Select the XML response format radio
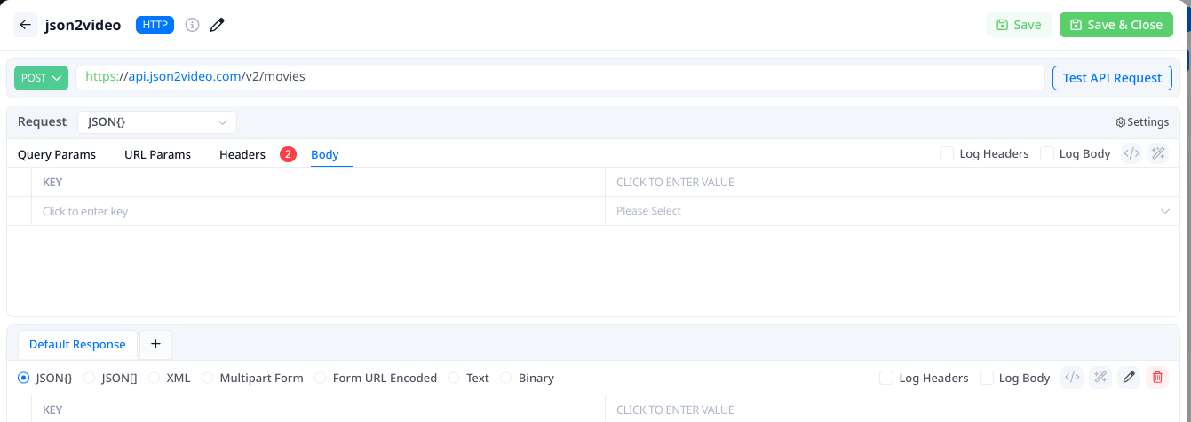The width and height of the screenshot is (1191, 422). coord(155,378)
